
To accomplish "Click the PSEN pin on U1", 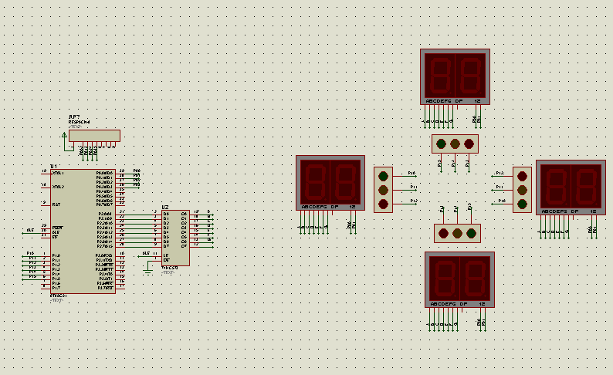I will pyautogui.click(x=57, y=228).
